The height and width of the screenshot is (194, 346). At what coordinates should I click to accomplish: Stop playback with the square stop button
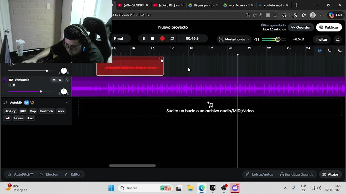[152, 39]
